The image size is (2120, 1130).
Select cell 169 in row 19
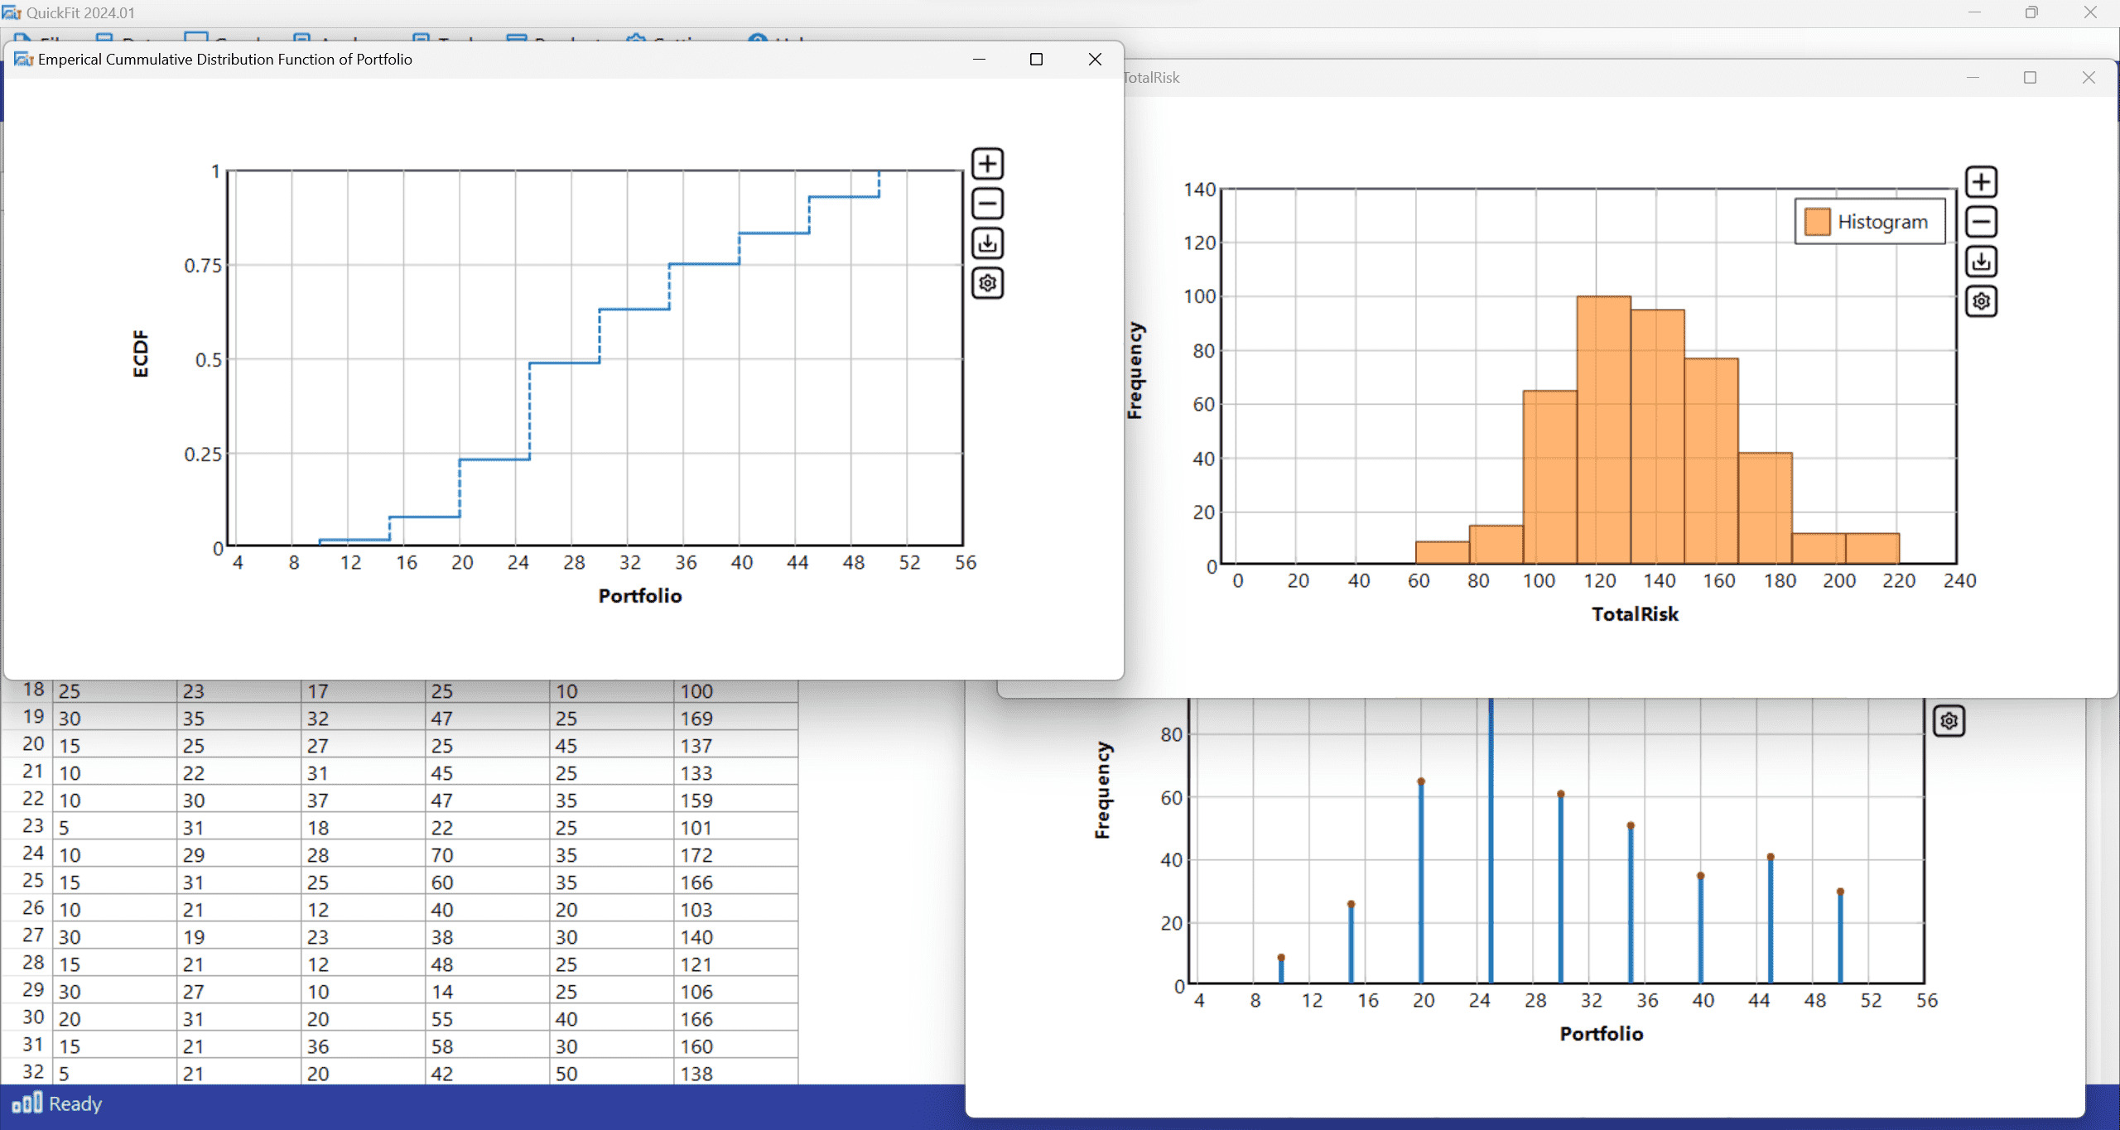point(736,719)
